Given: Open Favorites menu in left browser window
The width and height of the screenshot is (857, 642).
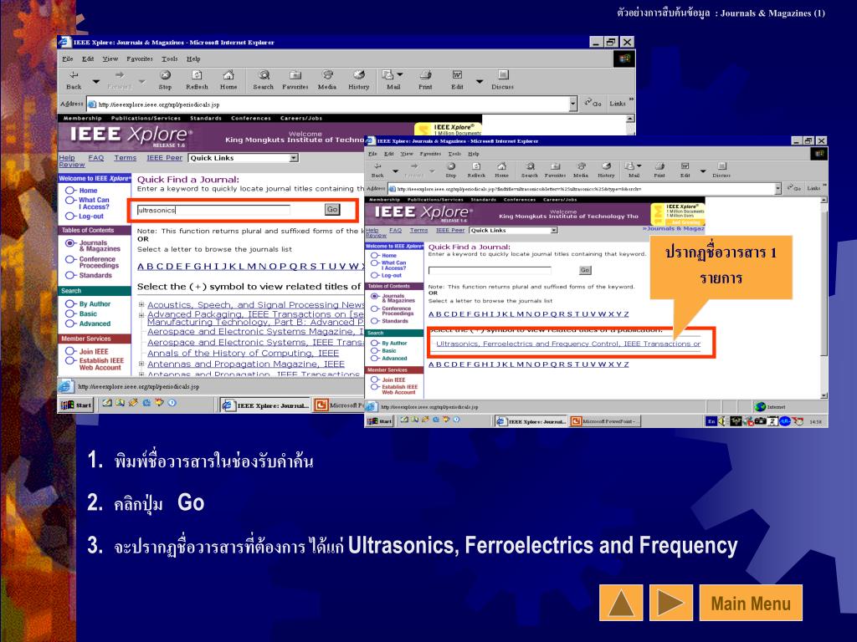Looking at the screenshot, I should pyautogui.click(x=140, y=59).
